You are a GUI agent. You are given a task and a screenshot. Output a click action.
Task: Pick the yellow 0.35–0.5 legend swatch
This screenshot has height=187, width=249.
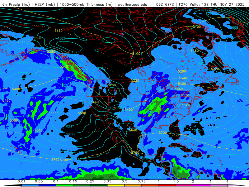coord(116,185)
